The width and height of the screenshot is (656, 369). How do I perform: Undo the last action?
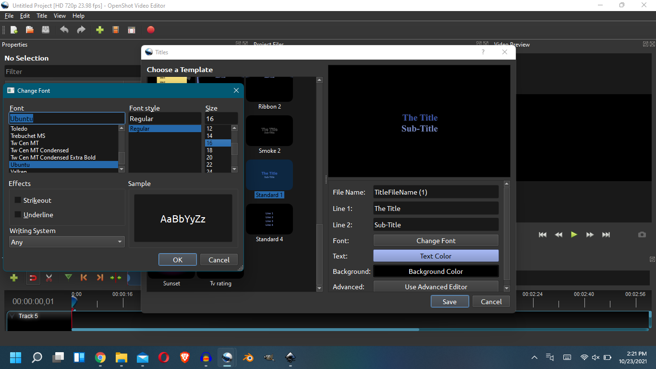(64, 30)
